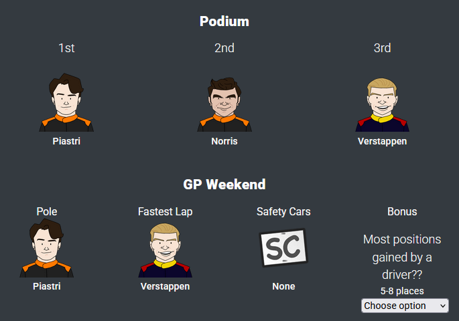Click the Safety Cars label
The width and height of the screenshot is (459, 321).
(x=283, y=211)
